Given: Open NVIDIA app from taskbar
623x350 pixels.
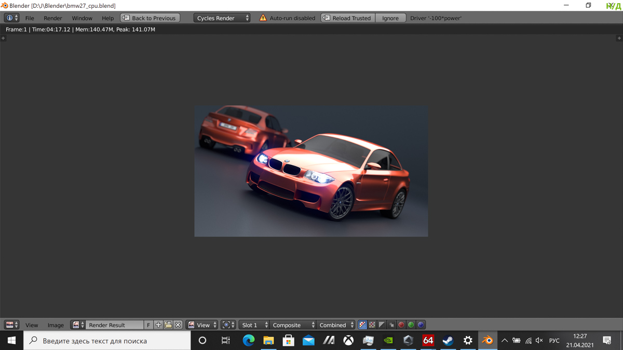Looking at the screenshot, I should 388,341.
